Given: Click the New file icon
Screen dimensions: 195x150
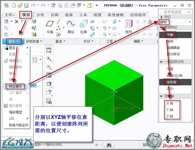Looking at the screenshot, I should 14,5.
